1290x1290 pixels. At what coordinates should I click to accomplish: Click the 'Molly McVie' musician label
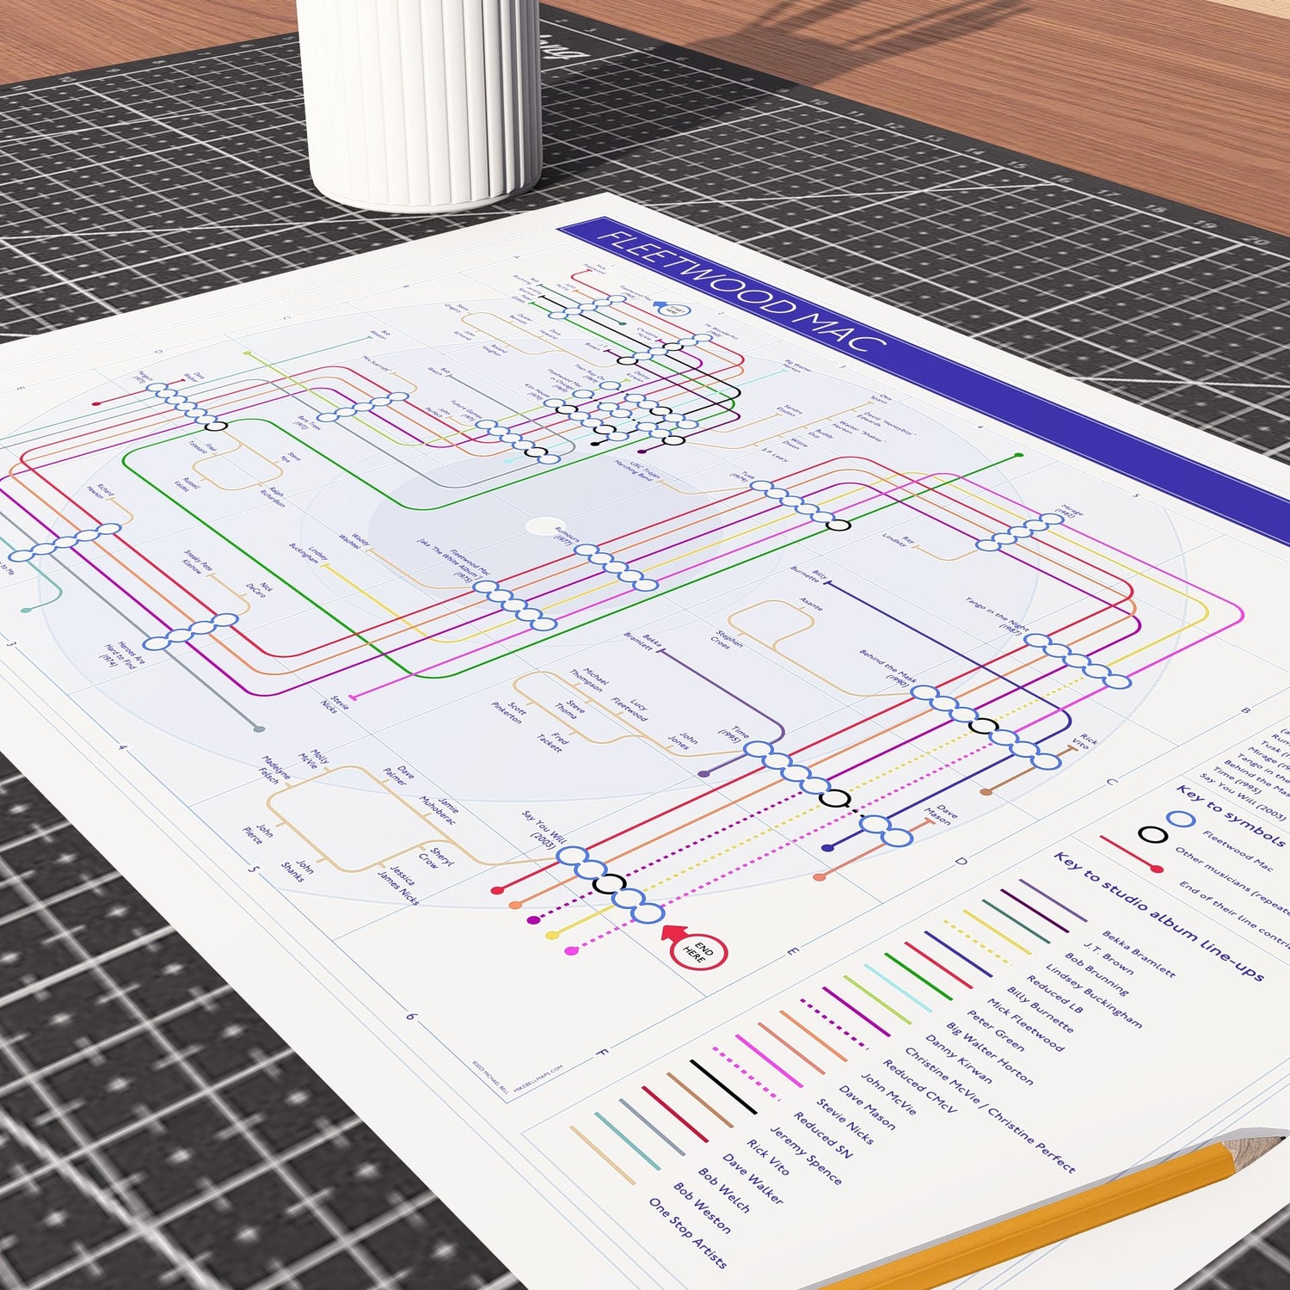click(314, 758)
